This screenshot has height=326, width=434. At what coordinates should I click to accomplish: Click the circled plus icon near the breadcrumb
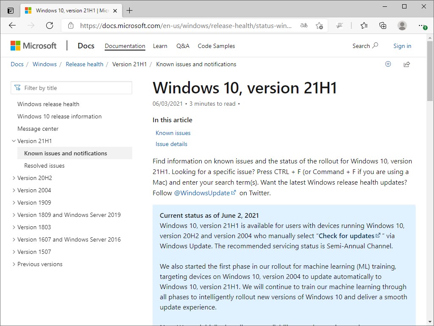388,64
